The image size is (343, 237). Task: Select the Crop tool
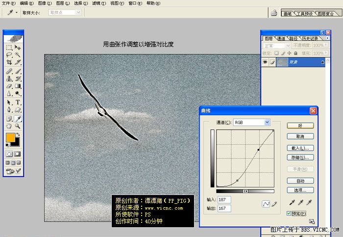(9, 62)
